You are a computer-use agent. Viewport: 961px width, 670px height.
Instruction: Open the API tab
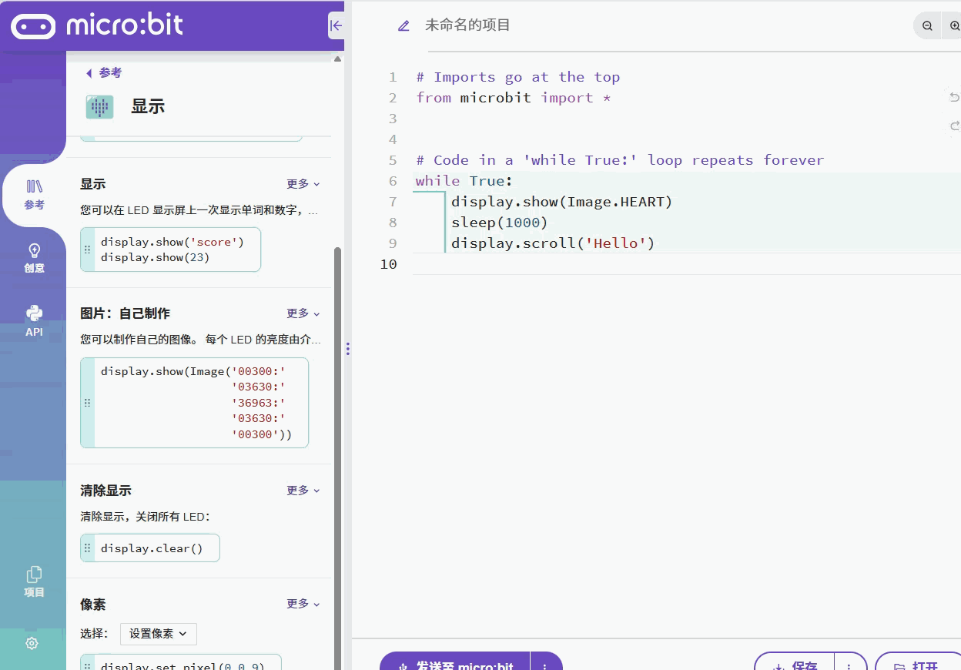pos(34,321)
